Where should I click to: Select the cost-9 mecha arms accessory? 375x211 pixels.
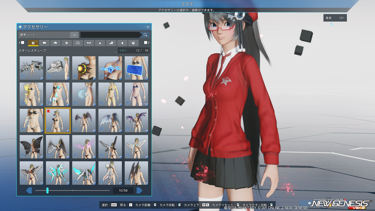31,68
